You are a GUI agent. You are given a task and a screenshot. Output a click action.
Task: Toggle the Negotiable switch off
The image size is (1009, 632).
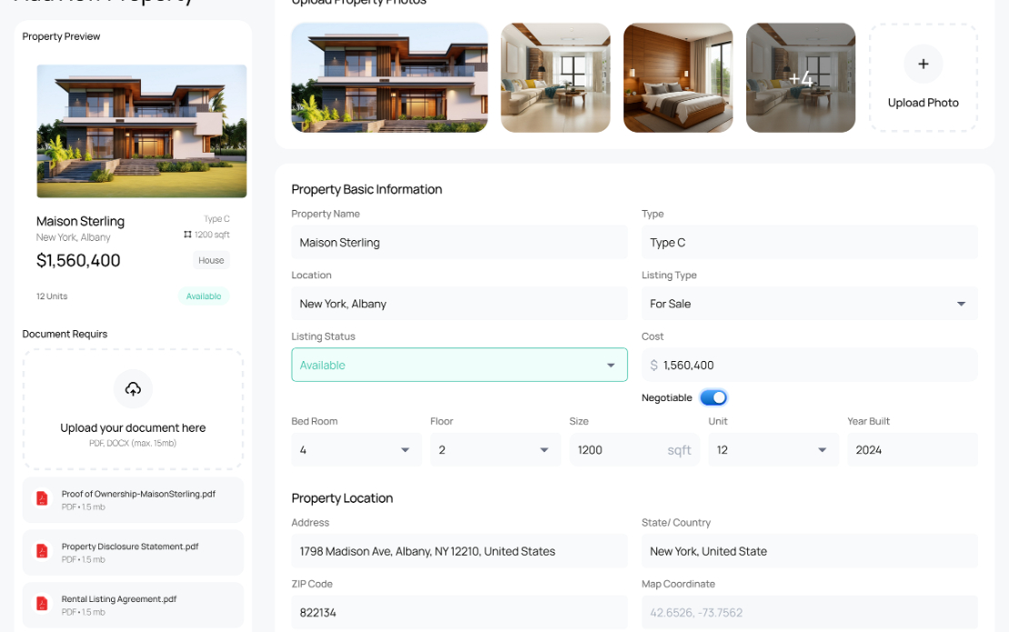713,397
